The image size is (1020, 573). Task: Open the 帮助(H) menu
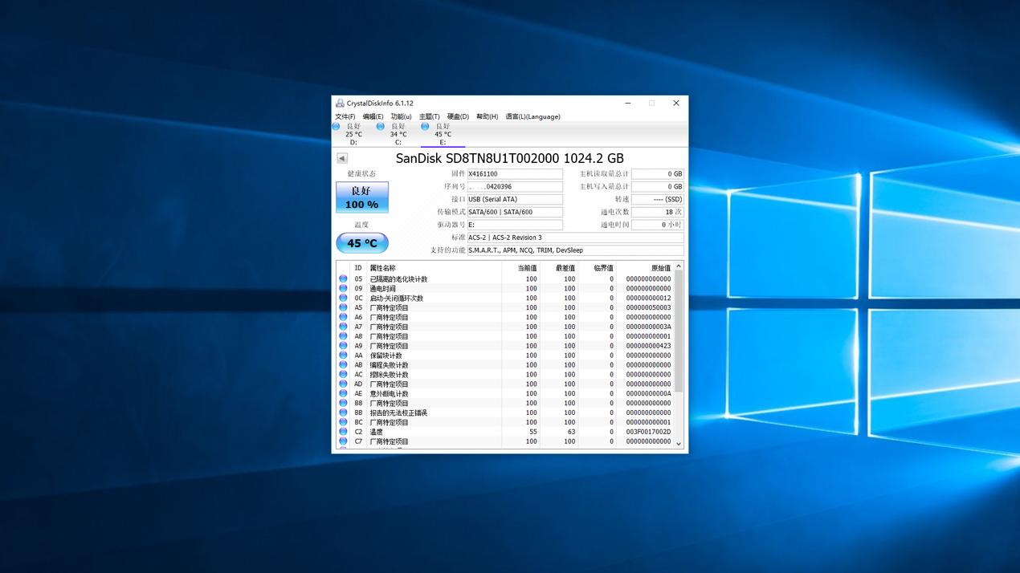487,116
